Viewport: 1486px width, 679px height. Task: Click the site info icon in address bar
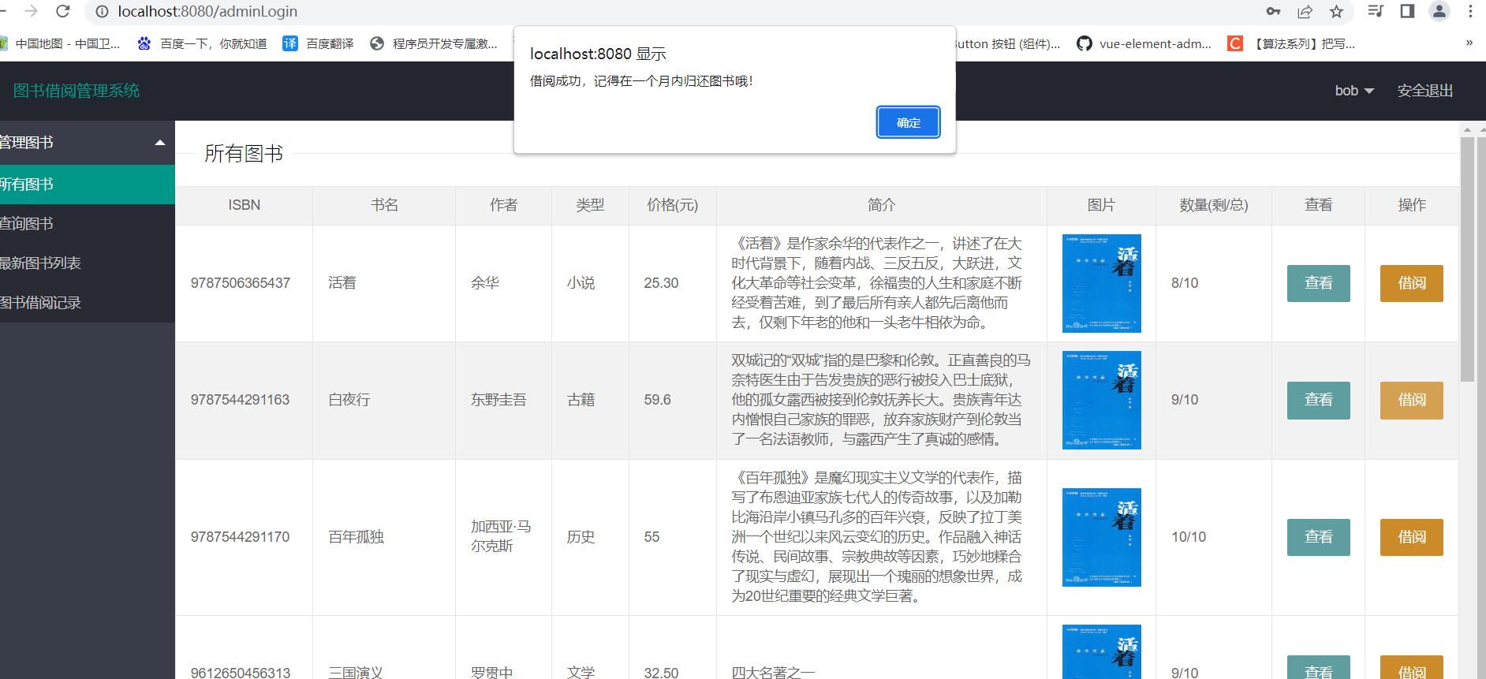pyautogui.click(x=101, y=11)
